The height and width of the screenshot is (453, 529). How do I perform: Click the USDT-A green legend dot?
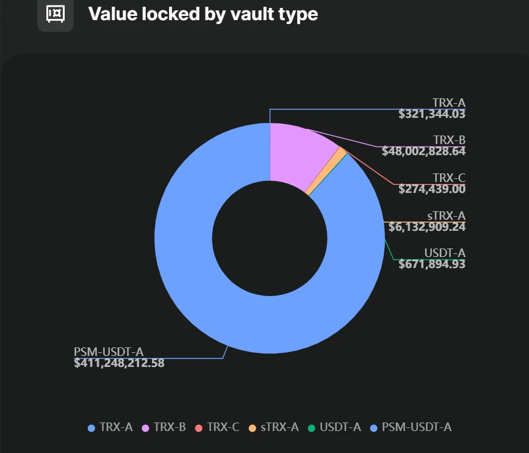(311, 427)
